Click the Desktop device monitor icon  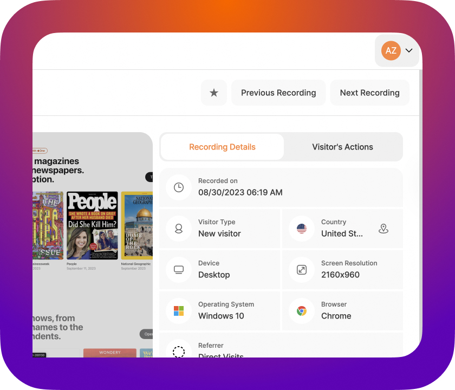pyautogui.click(x=179, y=270)
